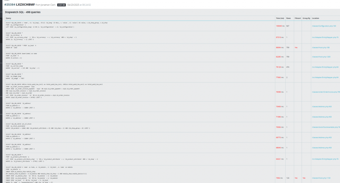
Task: Select the 82285 ms time value
Action: (x=280, y=57)
